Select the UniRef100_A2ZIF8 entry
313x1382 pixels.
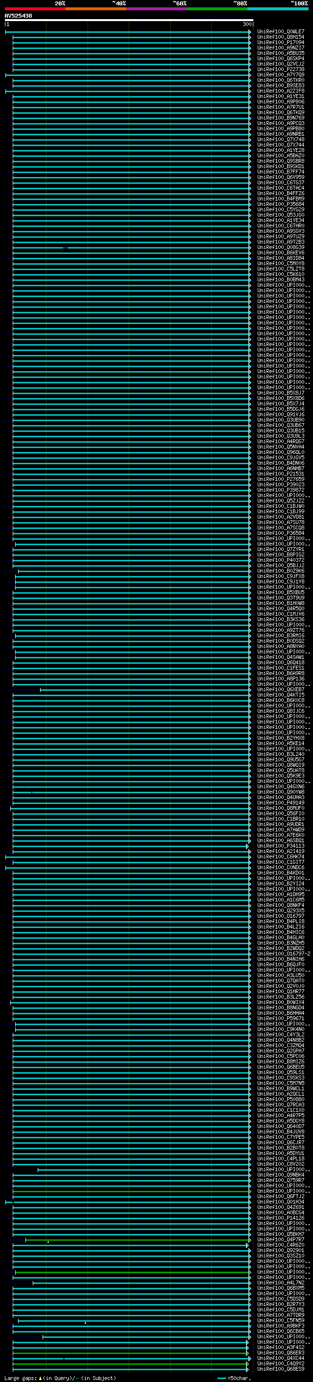click(281, 91)
